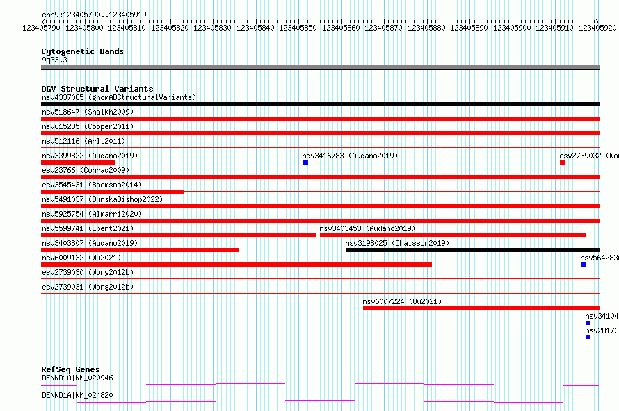Click the chr9:123405790..123405919 region label

(x=94, y=15)
